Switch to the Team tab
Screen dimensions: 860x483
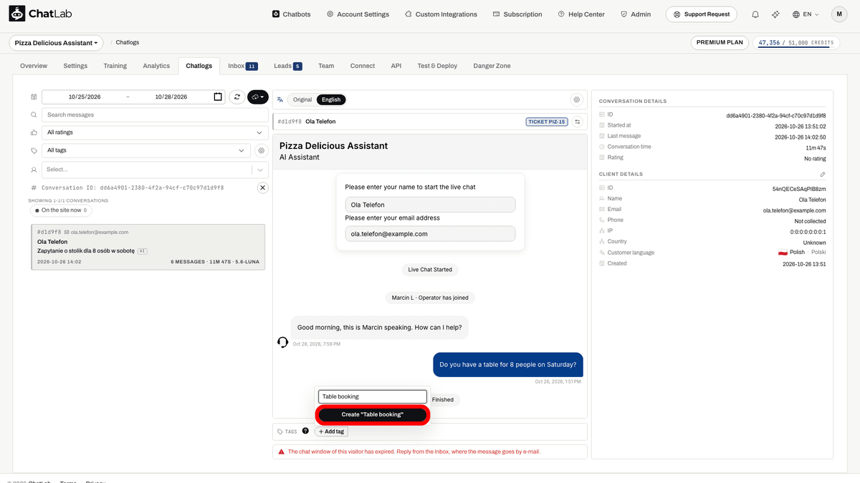click(x=326, y=66)
